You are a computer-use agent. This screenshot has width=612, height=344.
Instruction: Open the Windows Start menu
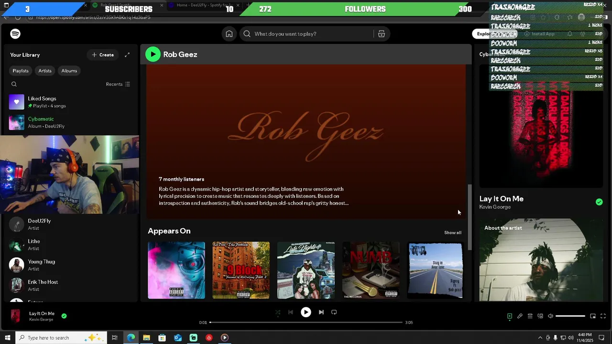[x=7, y=338]
